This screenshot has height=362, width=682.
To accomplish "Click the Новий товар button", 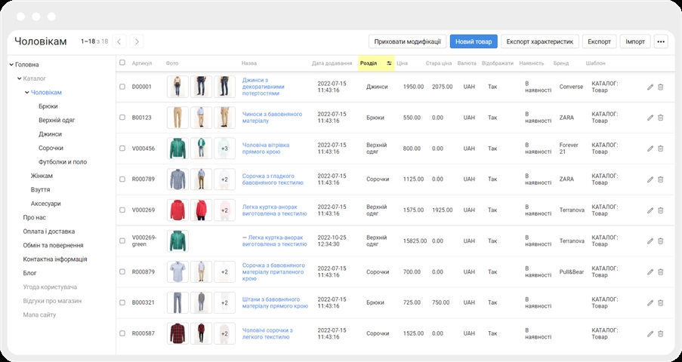I will pos(472,41).
